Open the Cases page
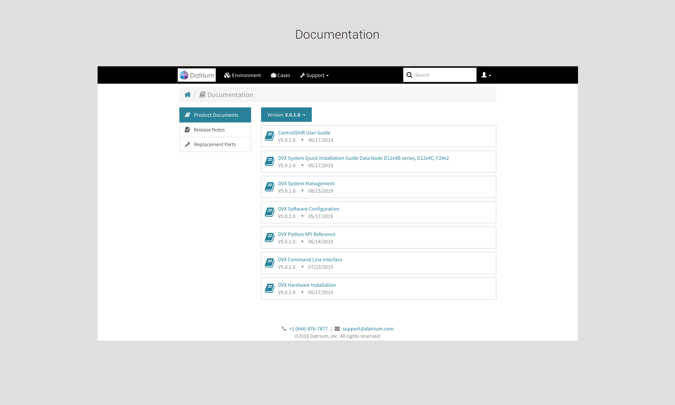Screen dimensions: 675x405 tap(280, 75)
